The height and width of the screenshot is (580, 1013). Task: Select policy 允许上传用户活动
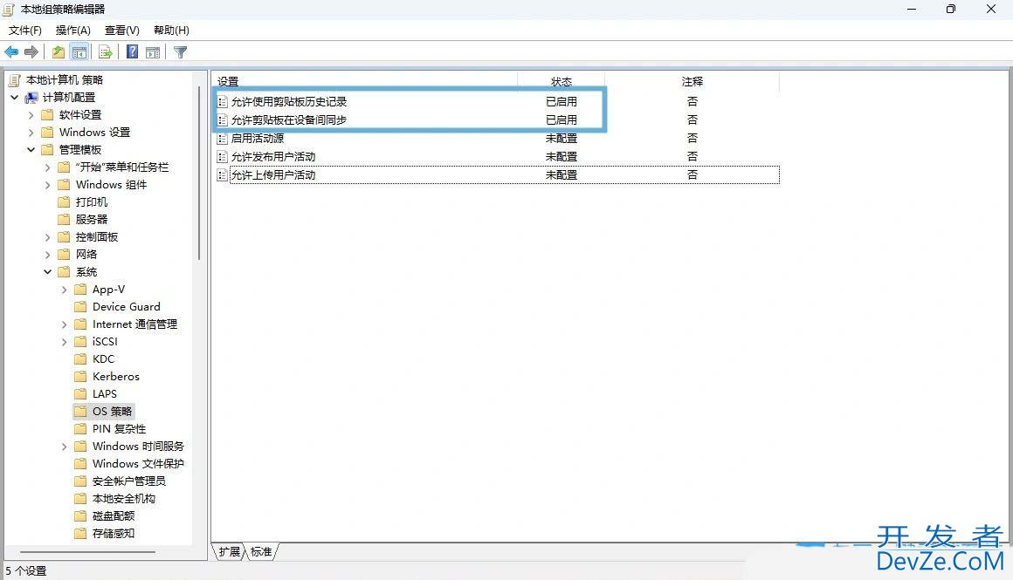coord(273,174)
